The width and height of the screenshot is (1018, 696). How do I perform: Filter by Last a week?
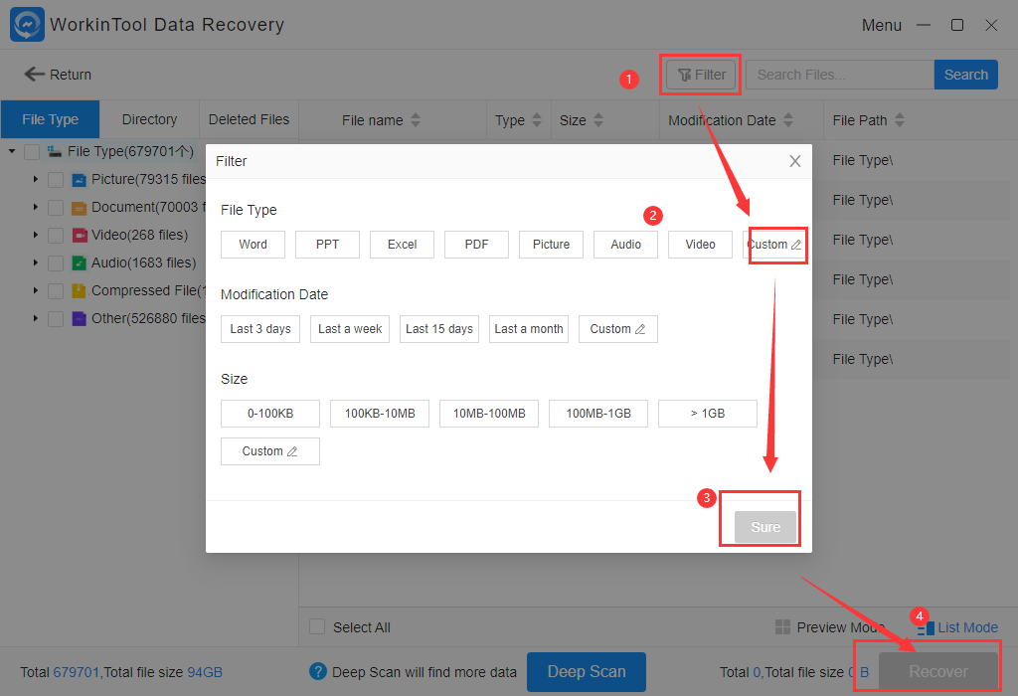point(350,328)
